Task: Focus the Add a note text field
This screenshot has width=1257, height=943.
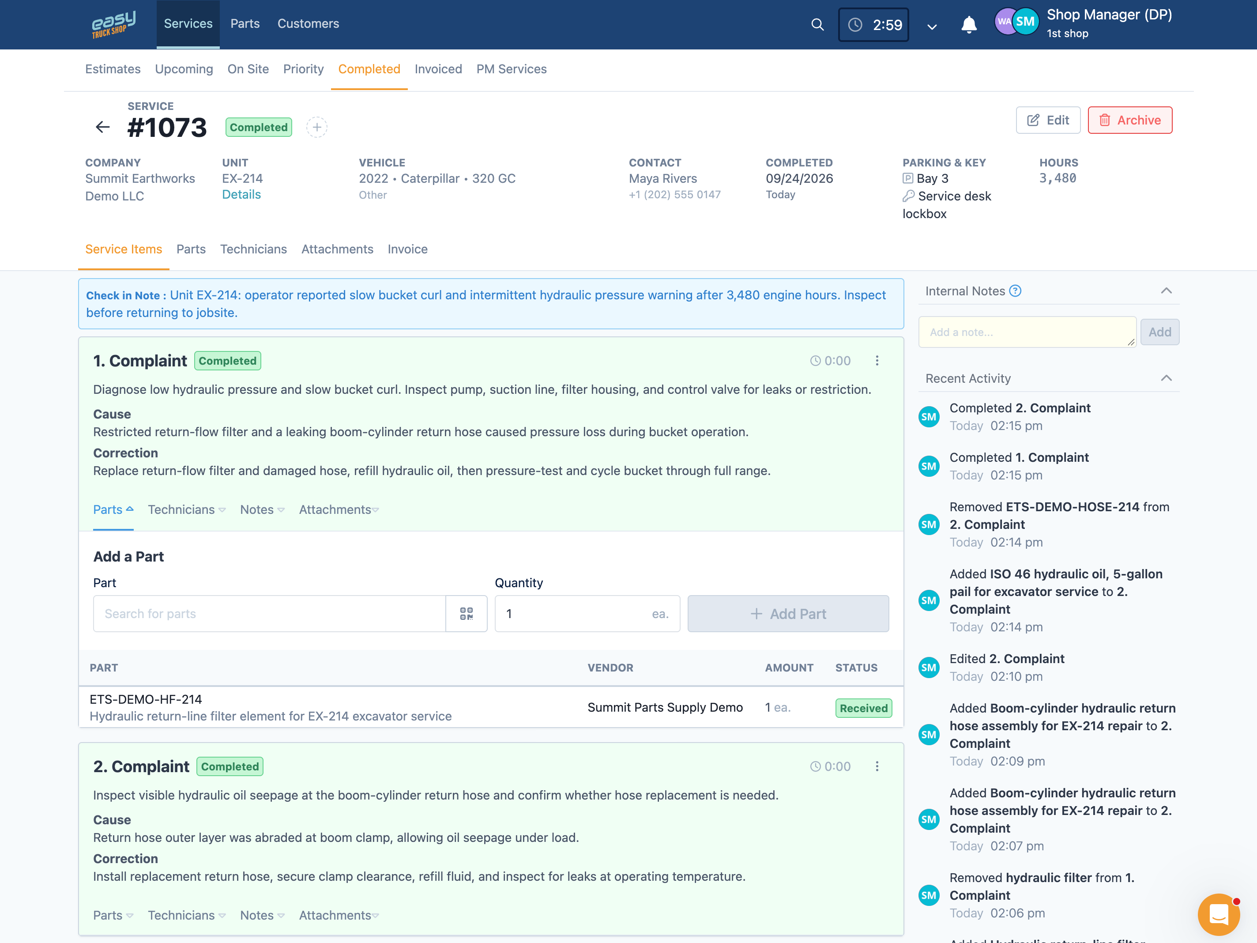Action: pos(1027,332)
